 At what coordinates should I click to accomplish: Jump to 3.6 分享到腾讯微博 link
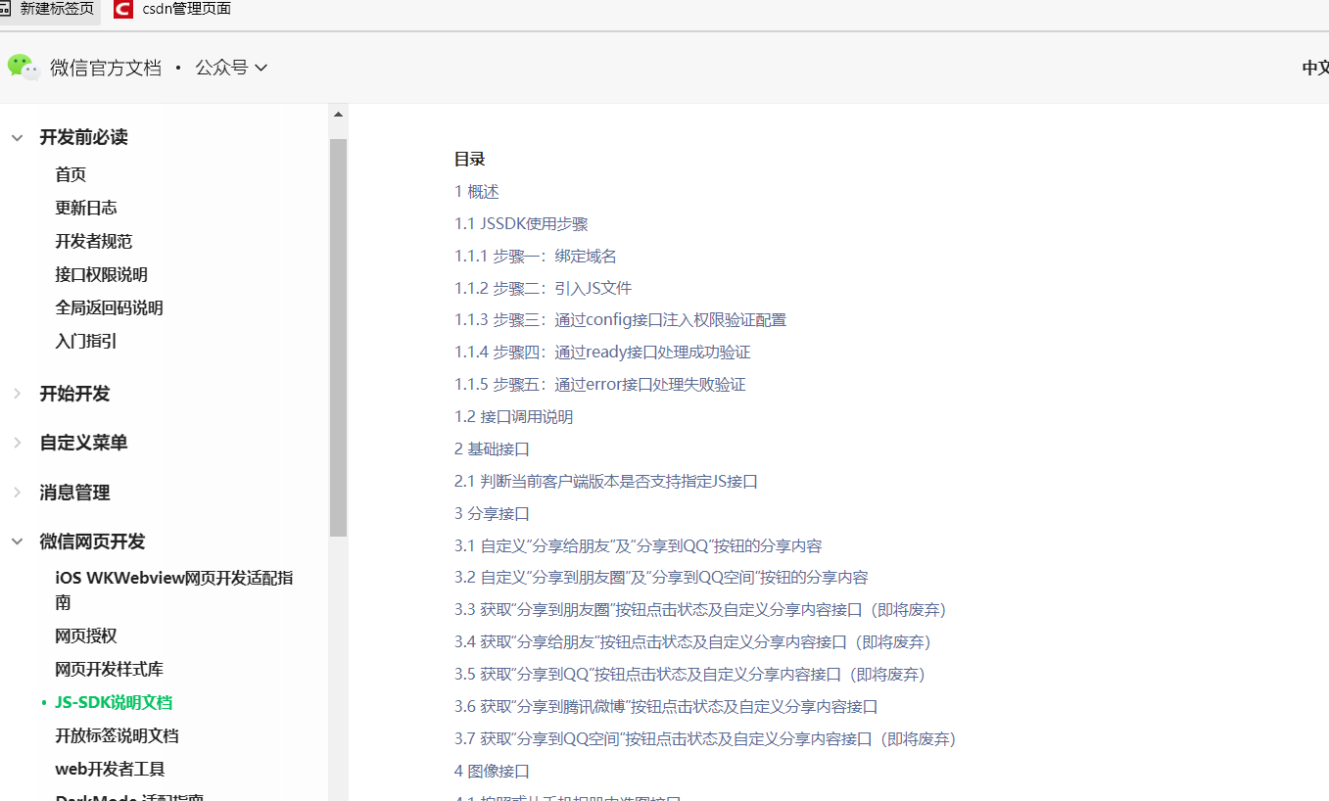point(666,706)
